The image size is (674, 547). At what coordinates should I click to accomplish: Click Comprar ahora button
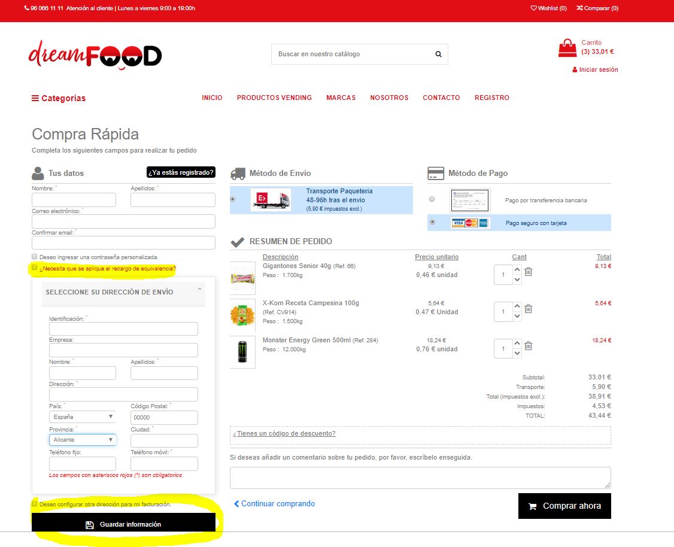(x=564, y=506)
